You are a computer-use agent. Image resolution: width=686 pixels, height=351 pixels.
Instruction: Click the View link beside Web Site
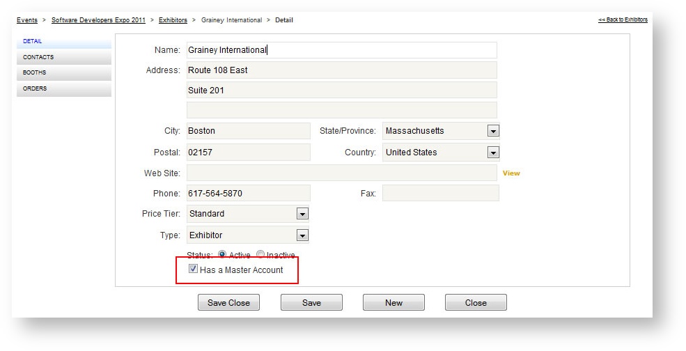coord(511,173)
